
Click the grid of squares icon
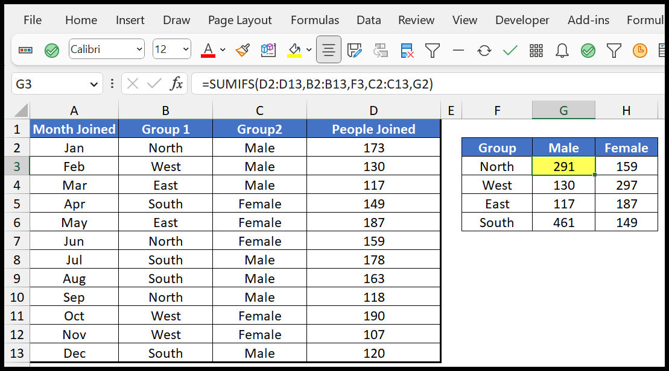tap(536, 50)
